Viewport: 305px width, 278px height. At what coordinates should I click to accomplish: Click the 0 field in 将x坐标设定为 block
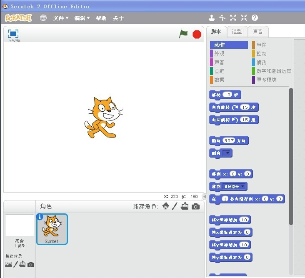[247, 232]
